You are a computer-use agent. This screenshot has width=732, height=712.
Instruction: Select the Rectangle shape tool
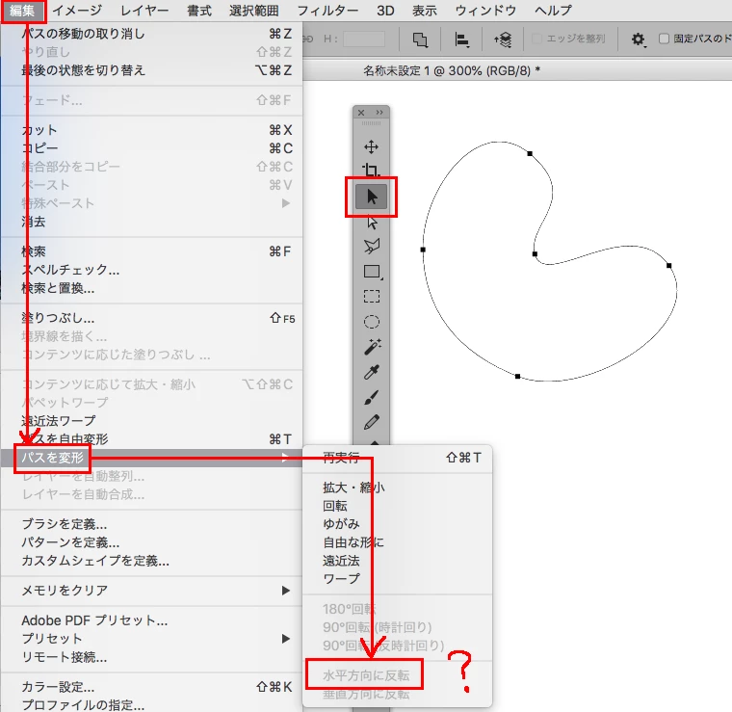[372, 272]
